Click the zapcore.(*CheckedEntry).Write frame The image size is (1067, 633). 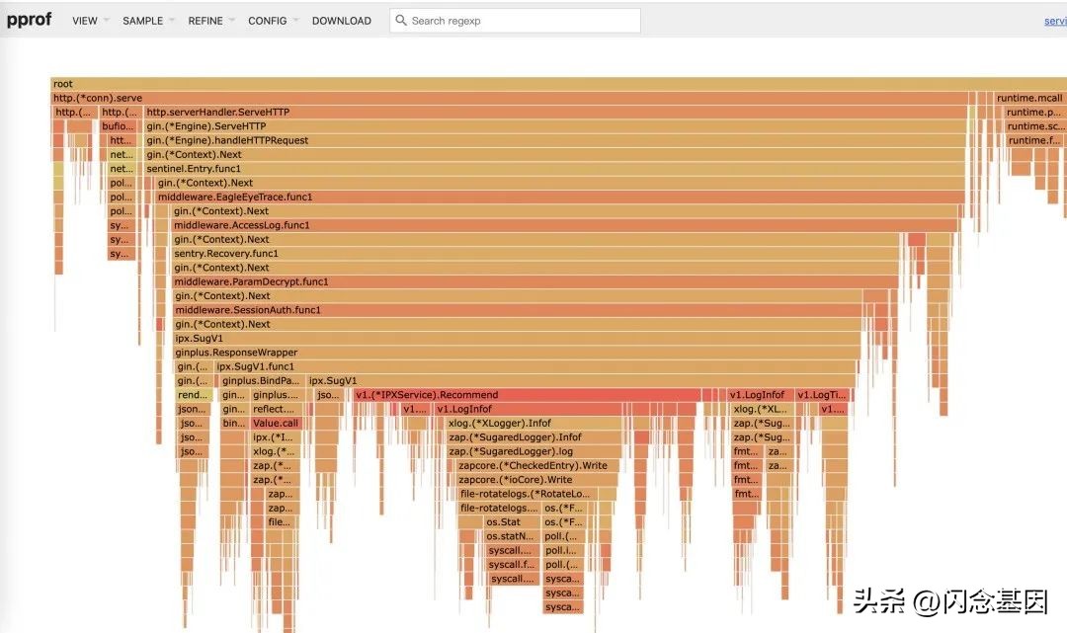click(x=535, y=466)
